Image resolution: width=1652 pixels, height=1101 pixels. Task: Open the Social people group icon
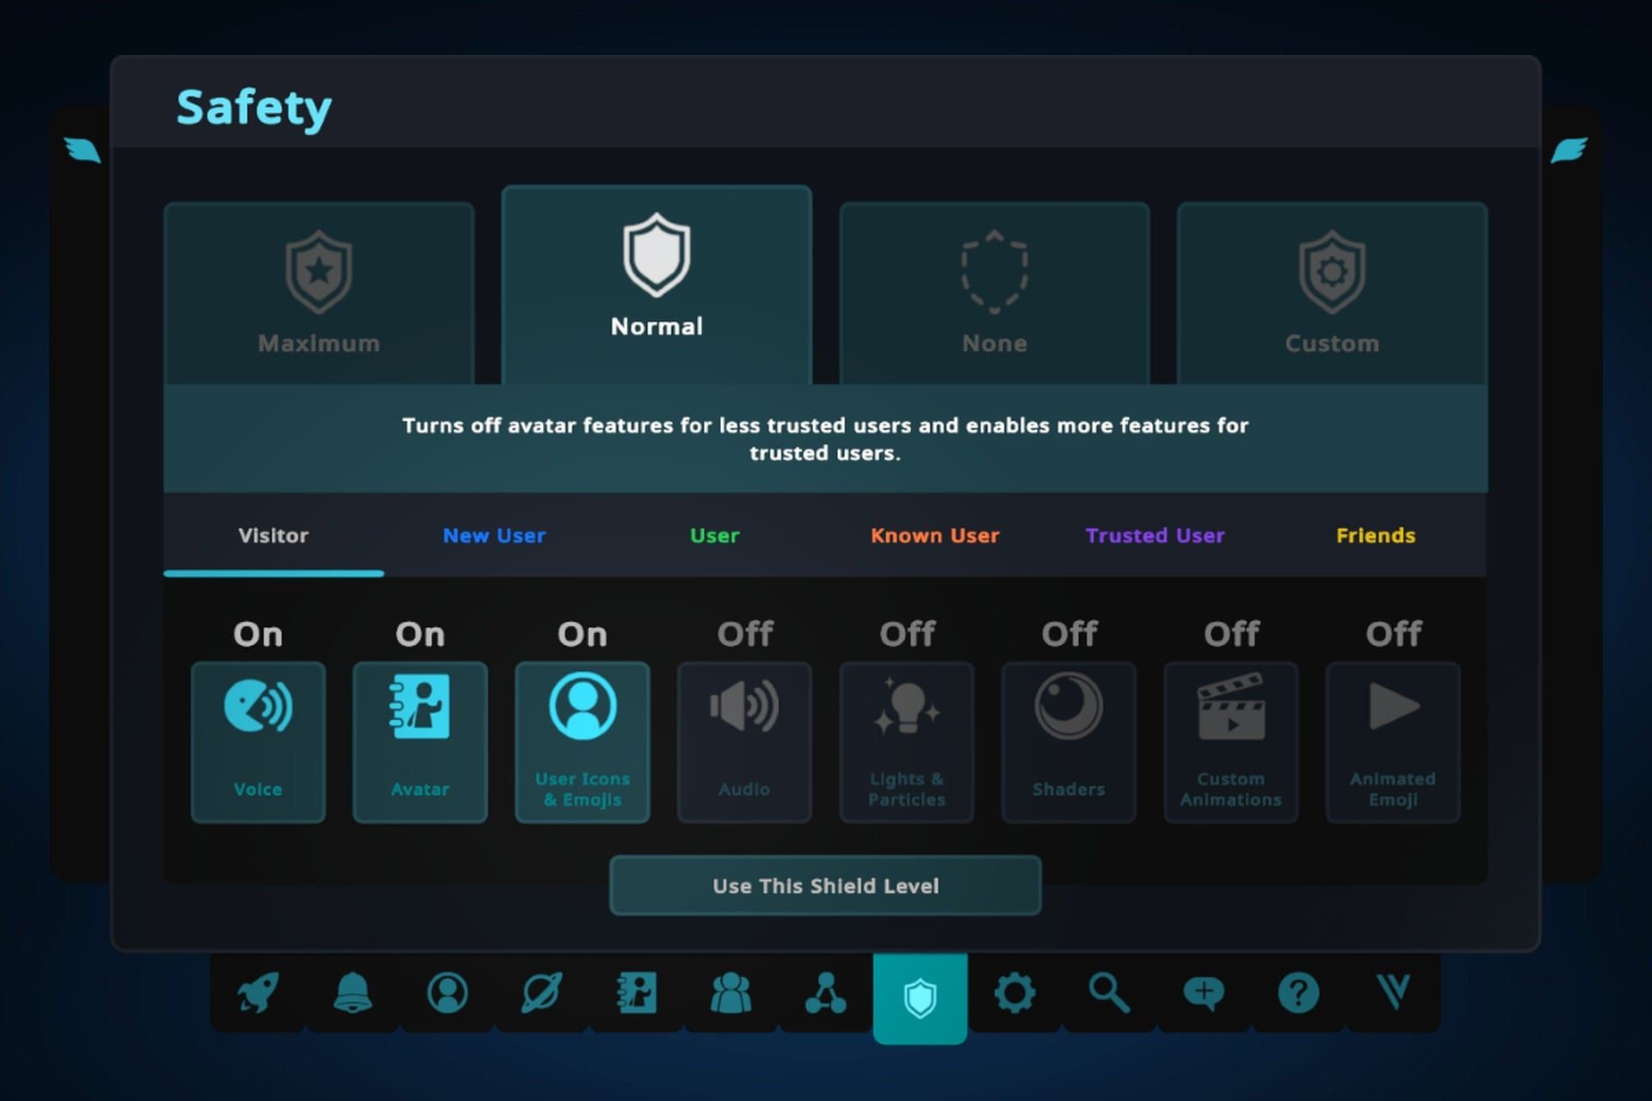(730, 993)
